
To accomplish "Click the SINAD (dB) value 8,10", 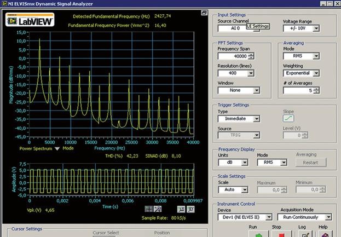I will 176,156.
